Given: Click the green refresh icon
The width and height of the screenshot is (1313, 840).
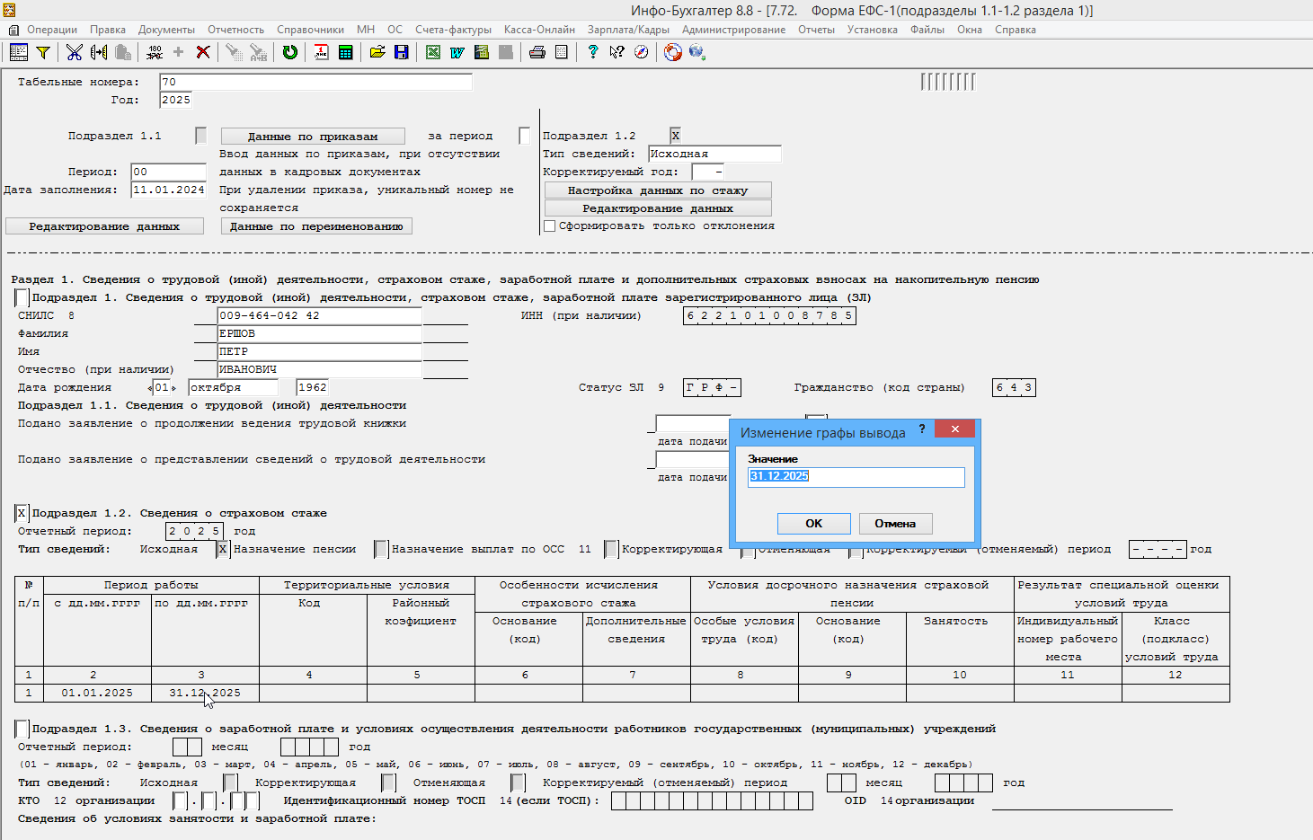Looking at the screenshot, I should (290, 52).
